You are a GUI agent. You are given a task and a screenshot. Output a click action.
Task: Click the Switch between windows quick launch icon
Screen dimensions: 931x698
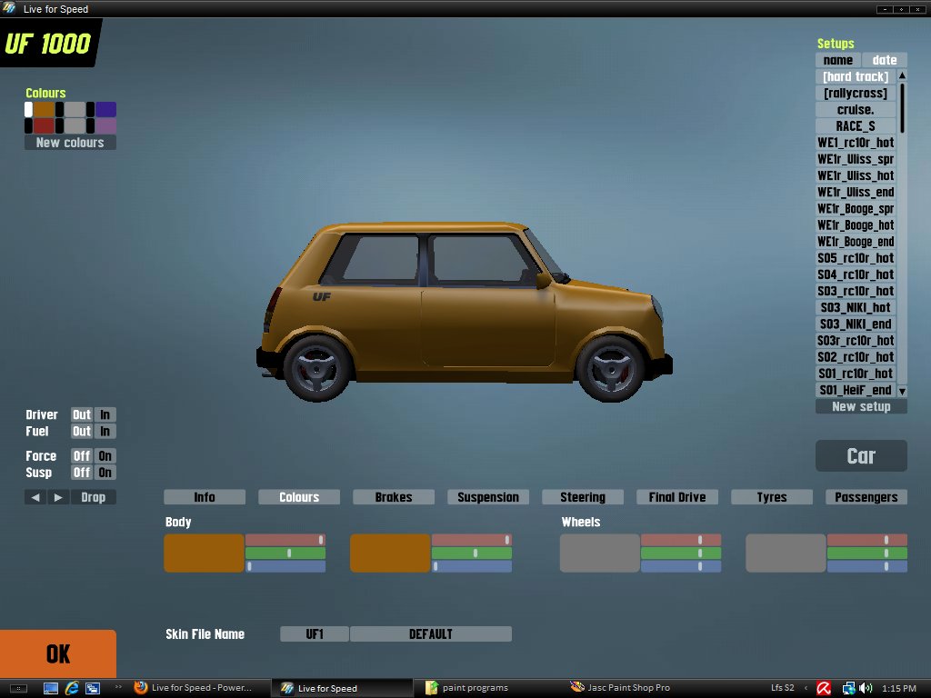click(x=93, y=688)
